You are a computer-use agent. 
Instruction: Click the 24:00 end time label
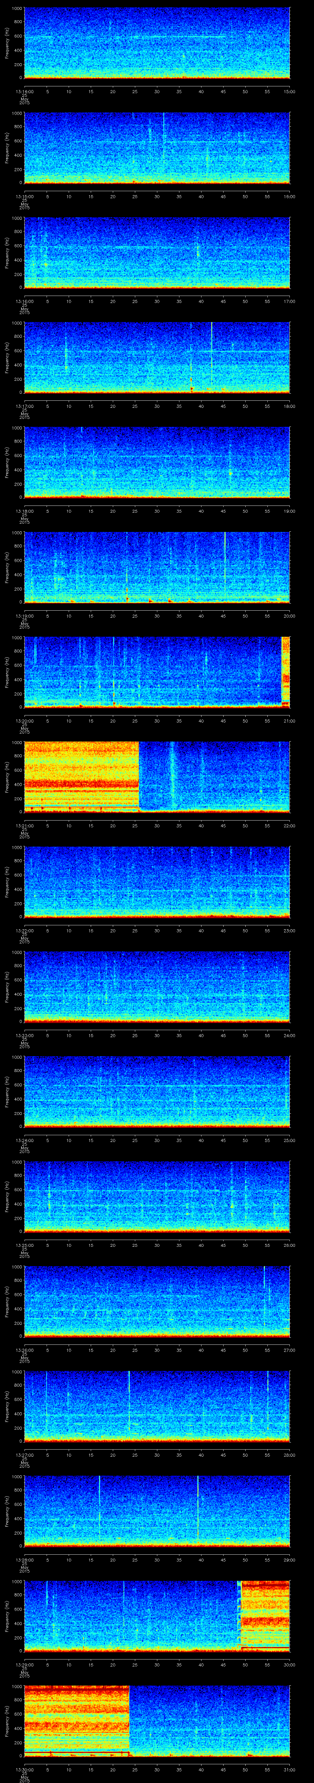(x=289, y=1035)
